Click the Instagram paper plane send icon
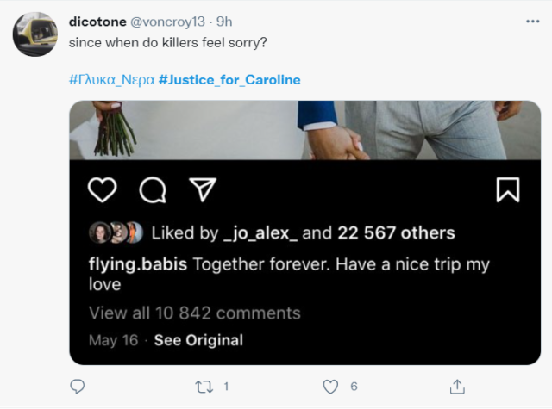552x409 pixels. tap(202, 189)
